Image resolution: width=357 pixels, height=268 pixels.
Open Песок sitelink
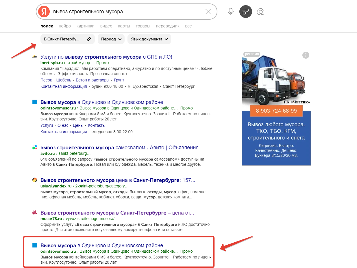click(46, 80)
